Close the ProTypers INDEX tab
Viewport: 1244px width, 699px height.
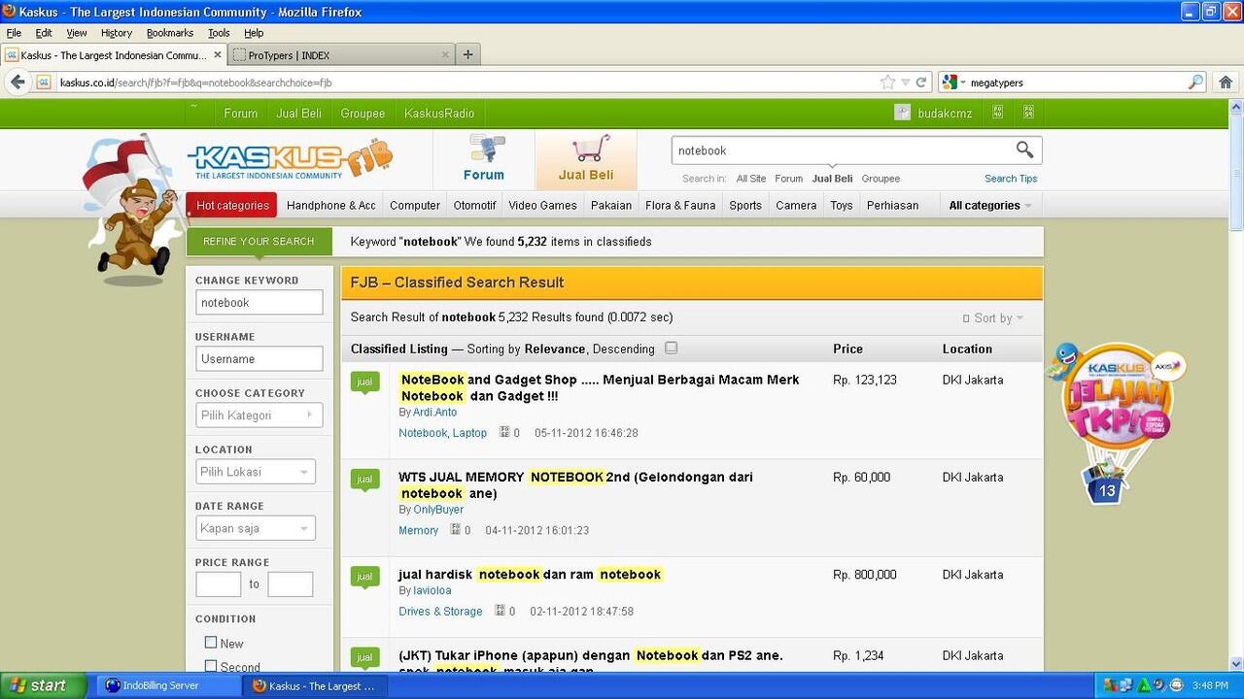pyautogui.click(x=446, y=55)
